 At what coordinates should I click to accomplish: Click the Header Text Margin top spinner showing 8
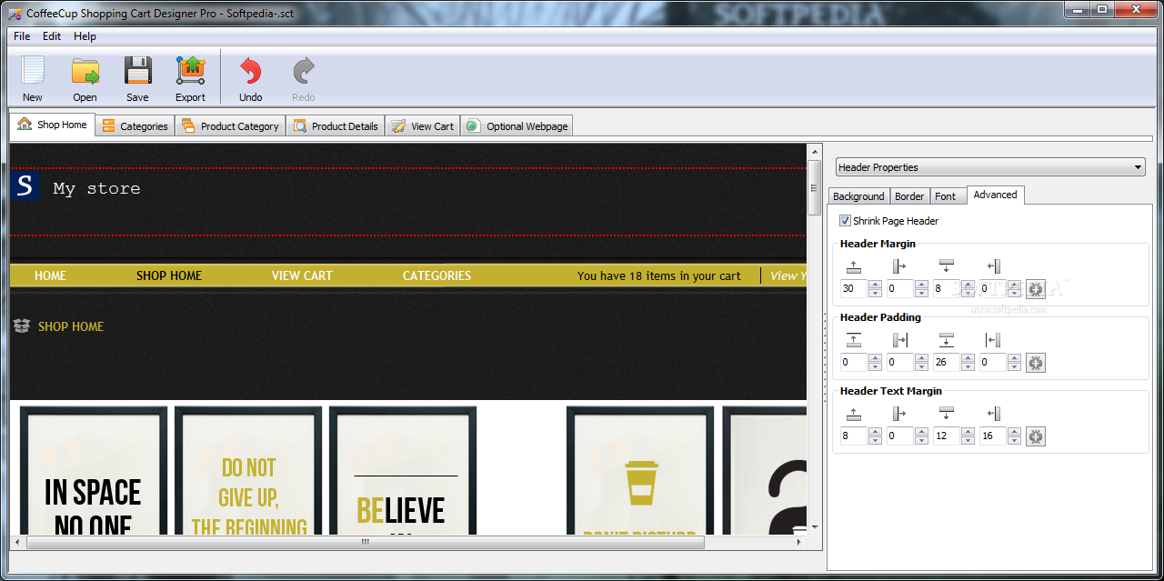tap(861, 436)
